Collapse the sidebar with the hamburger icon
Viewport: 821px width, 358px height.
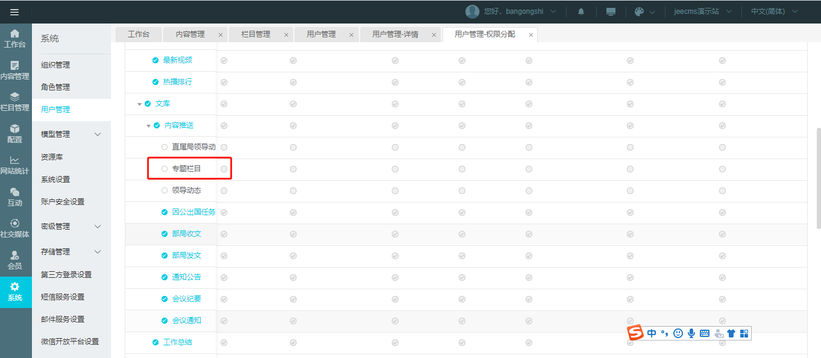(x=14, y=12)
